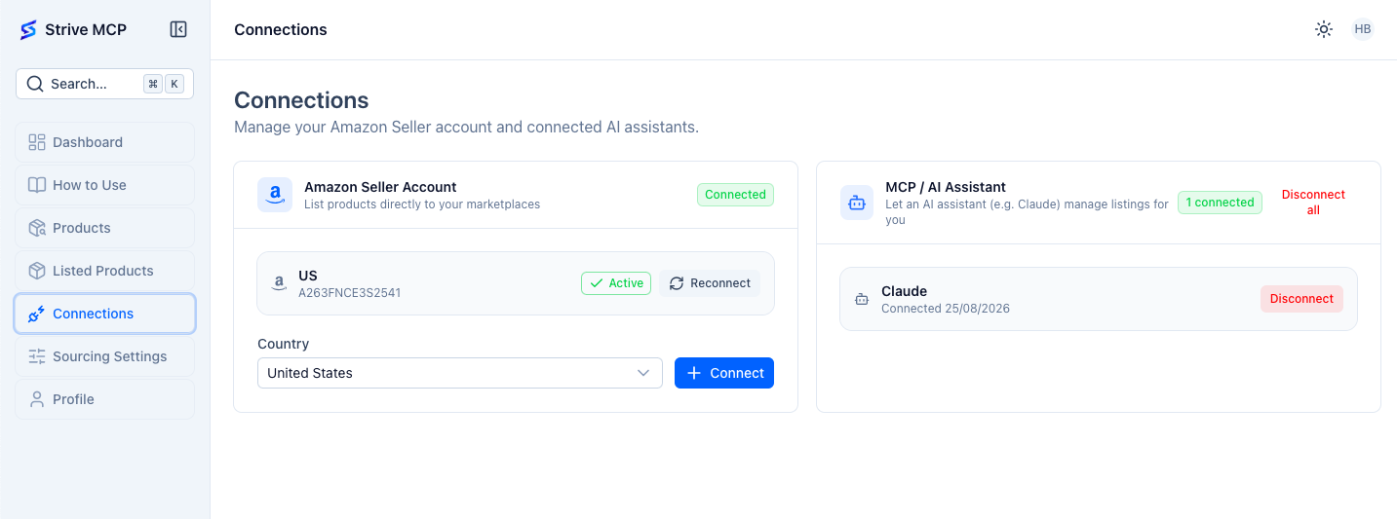Click seller ID A263FNCE3S2541

350,292
